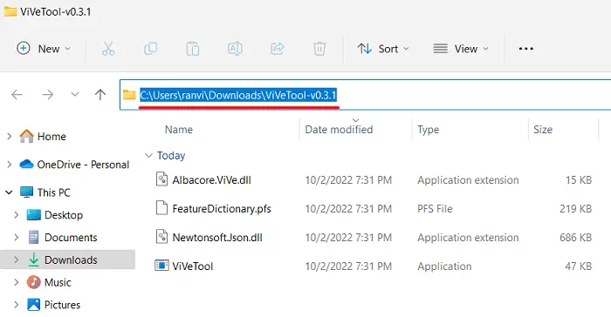Viewport: 611px width, 317px height.
Task: Click the Home house icon in sidebar
Action: (x=27, y=136)
